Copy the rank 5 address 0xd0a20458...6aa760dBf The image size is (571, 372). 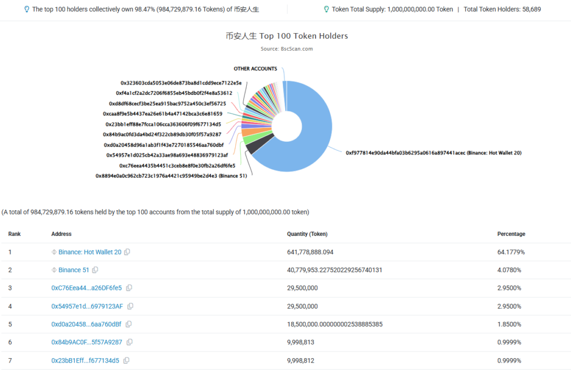129,324
